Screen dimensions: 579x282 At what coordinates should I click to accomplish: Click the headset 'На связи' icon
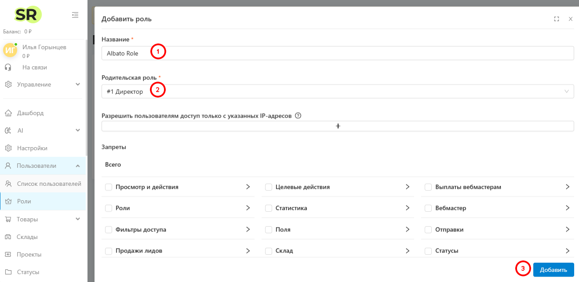point(8,67)
